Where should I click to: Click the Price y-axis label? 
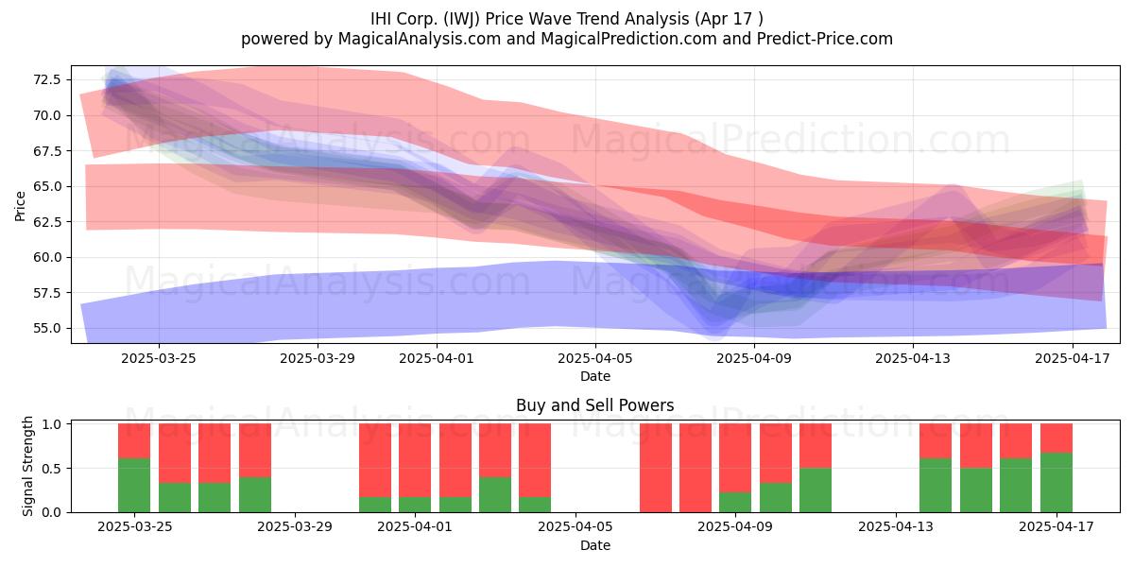pos(20,204)
